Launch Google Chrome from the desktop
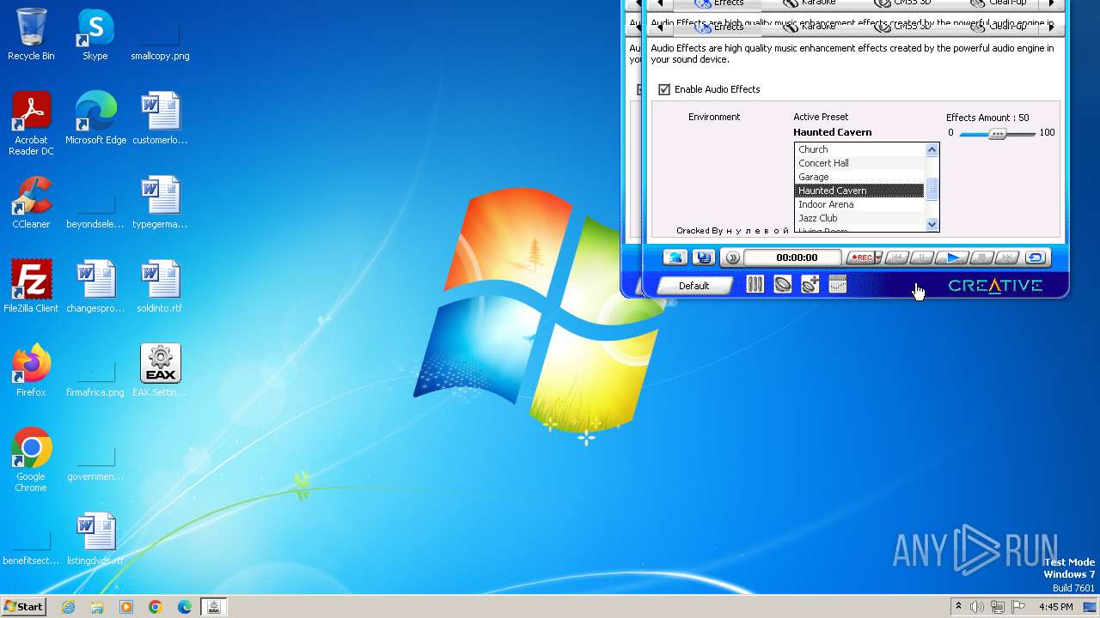 (x=31, y=460)
